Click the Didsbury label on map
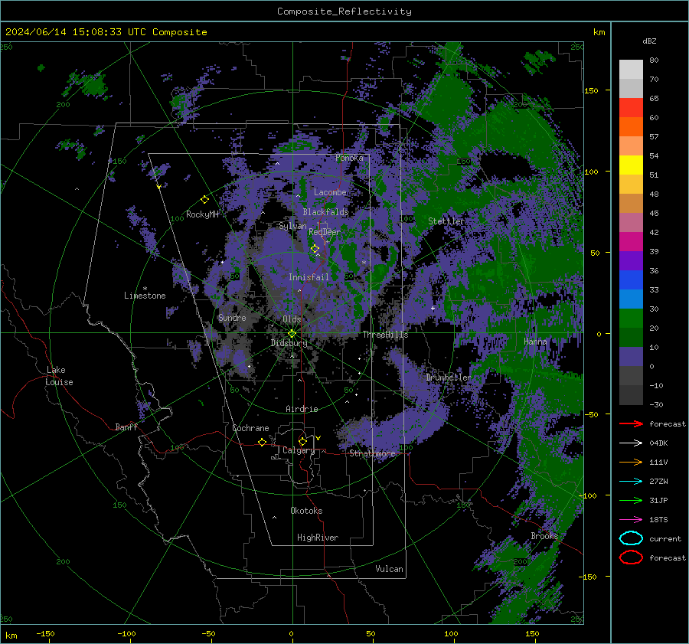Image resolution: width=689 pixels, height=644 pixels. 289,343
